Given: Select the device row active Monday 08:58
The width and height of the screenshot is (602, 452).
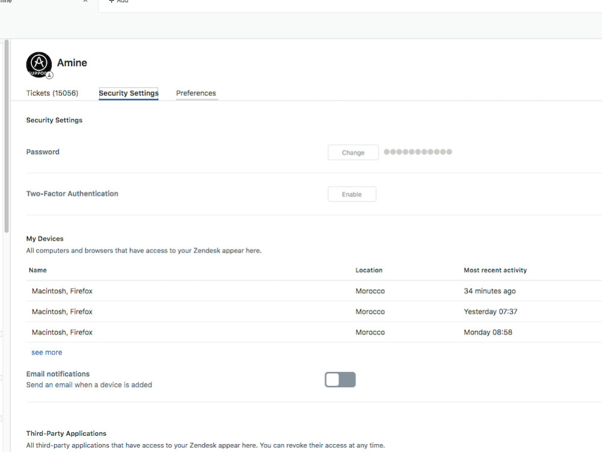Looking at the screenshot, I should (x=314, y=332).
